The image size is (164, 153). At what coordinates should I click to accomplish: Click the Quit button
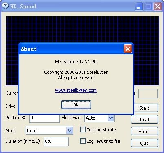[x=144, y=143]
